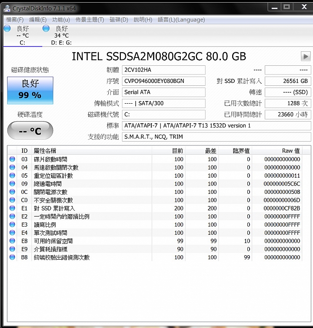313x328 pixels.
Task: Click raw value 0000000CF82B
Action: pos(282,208)
